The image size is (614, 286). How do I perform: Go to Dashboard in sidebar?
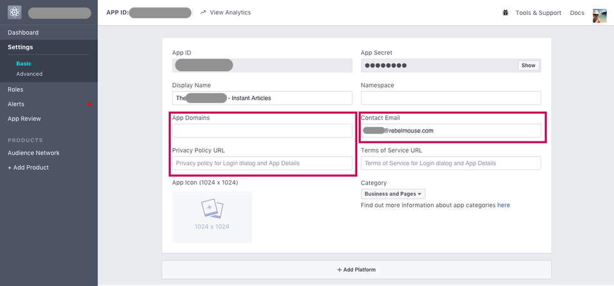click(23, 33)
